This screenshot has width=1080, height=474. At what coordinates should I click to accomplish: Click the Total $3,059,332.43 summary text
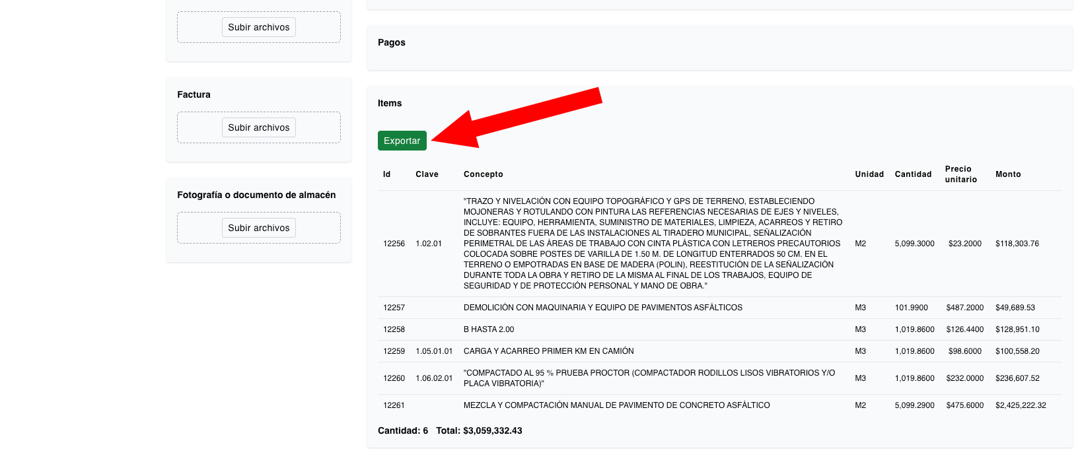(479, 430)
